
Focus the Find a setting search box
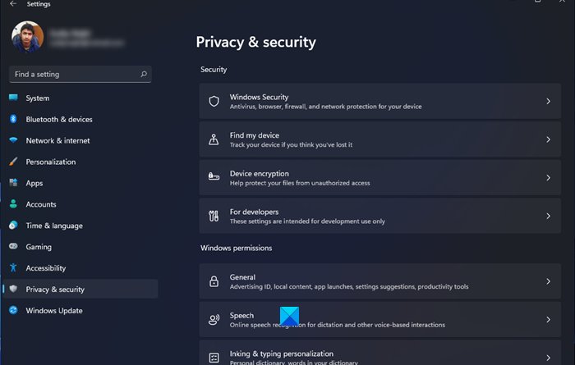pos(80,75)
